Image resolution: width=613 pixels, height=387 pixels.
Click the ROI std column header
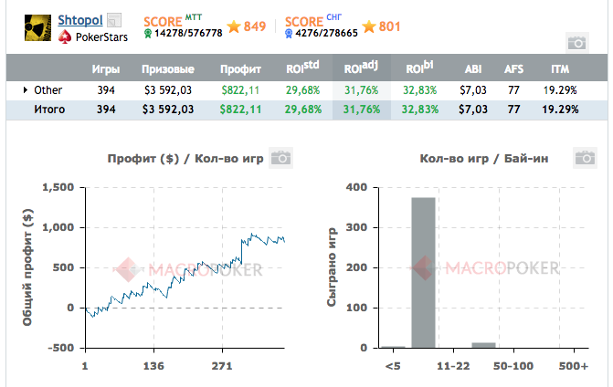pyautogui.click(x=302, y=68)
